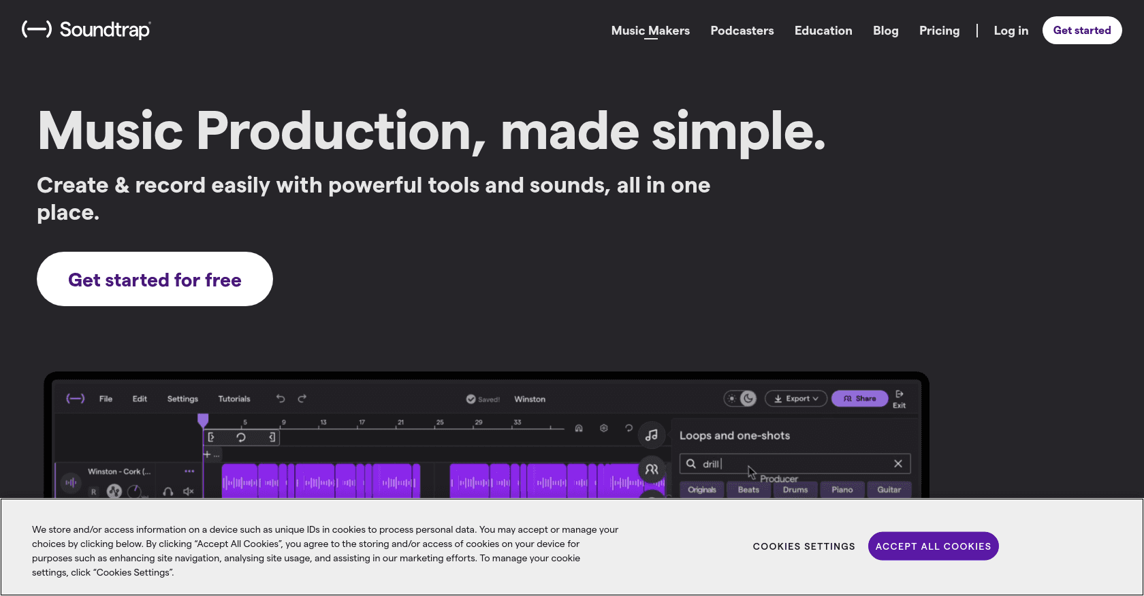1144x596 pixels.
Task: Mute the track with speaker icon
Action: pyautogui.click(x=189, y=491)
